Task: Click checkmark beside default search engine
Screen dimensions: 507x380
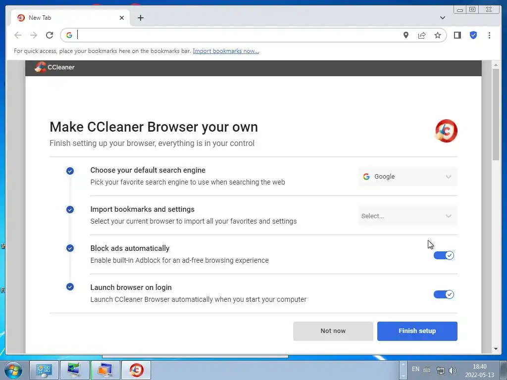Action: click(70, 171)
